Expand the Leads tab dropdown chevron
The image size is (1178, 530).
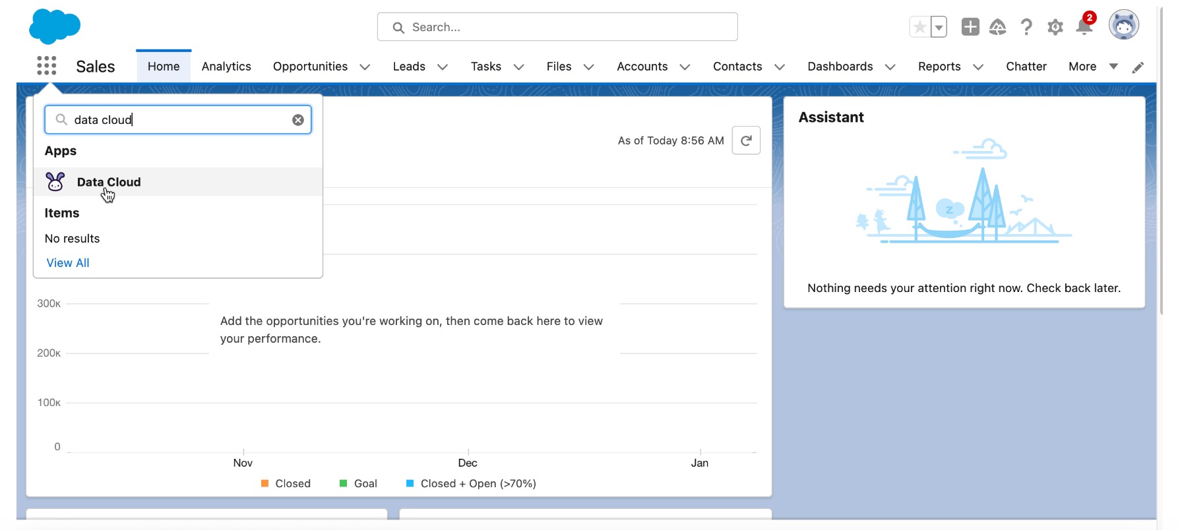443,67
